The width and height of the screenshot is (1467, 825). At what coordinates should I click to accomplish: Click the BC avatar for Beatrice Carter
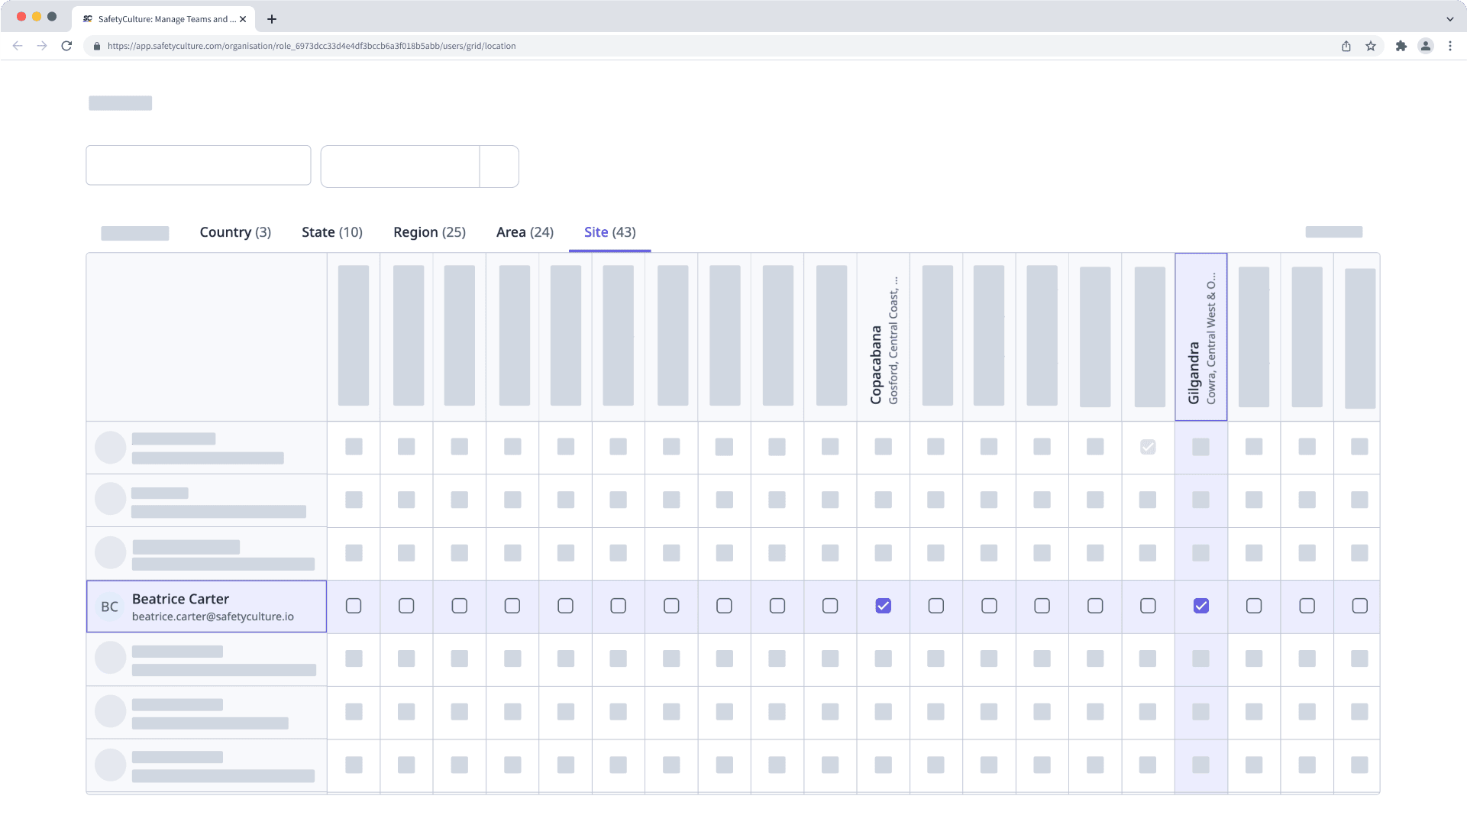pyautogui.click(x=110, y=606)
